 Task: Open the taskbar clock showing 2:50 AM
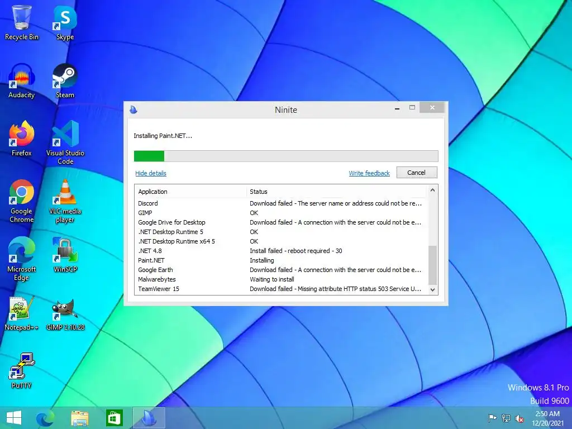click(547, 418)
